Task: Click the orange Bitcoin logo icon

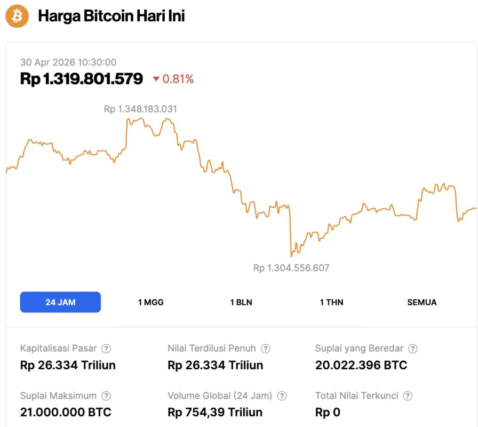Action: pyautogui.click(x=17, y=17)
